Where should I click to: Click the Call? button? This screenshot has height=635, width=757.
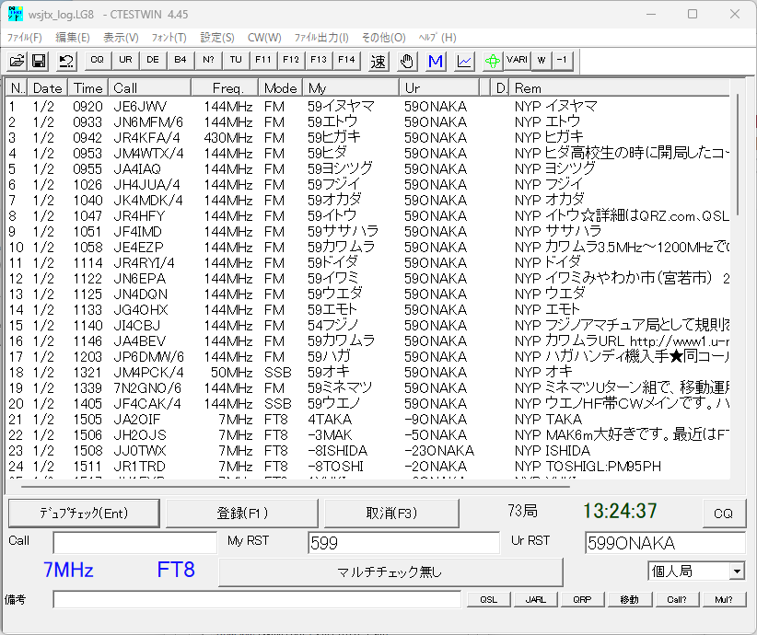pyautogui.click(x=676, y=599)
